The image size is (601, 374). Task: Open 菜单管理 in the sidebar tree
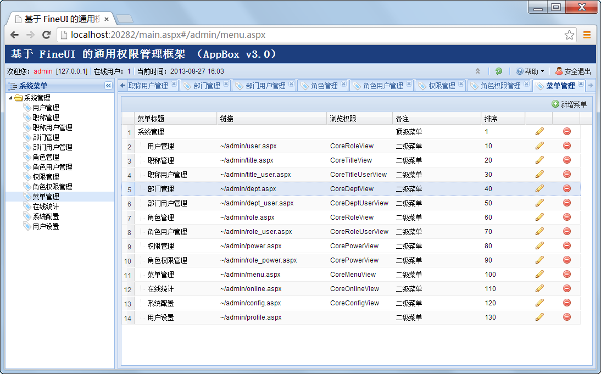(x=46, y=197)
